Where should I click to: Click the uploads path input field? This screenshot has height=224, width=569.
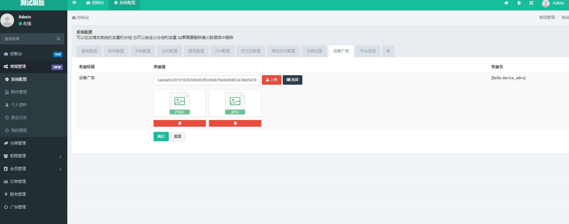click(x=207, y=80)
